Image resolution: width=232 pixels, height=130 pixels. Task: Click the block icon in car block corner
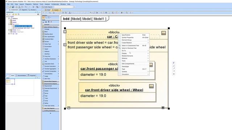(163, 33)
